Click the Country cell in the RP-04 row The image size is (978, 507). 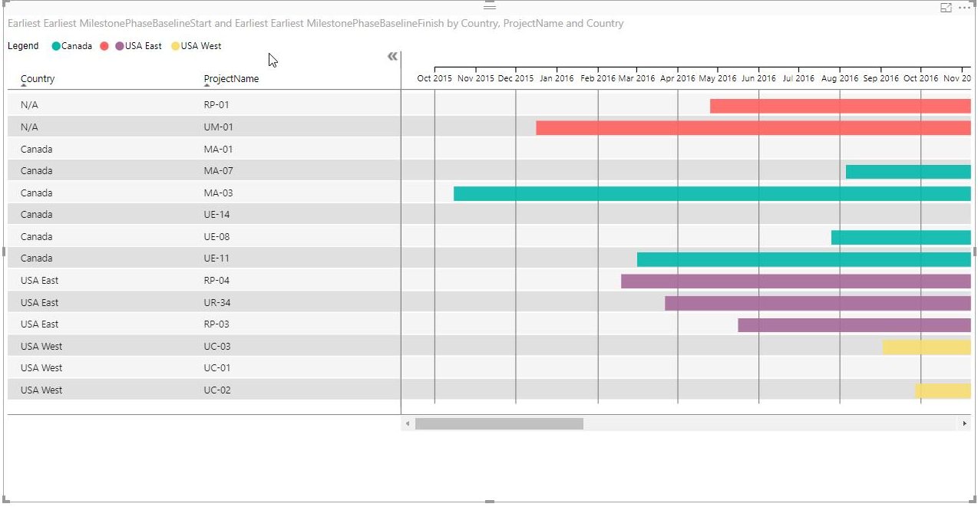pyautogui.click(x=40, y=280)
